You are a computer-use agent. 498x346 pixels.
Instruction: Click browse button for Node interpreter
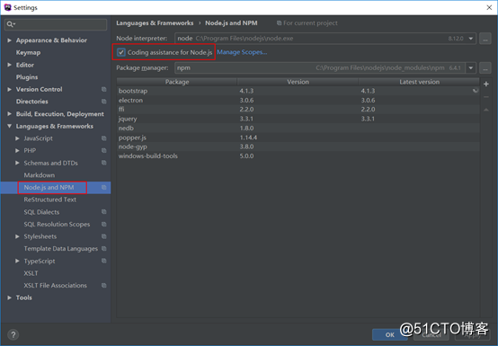coord(485,39)
